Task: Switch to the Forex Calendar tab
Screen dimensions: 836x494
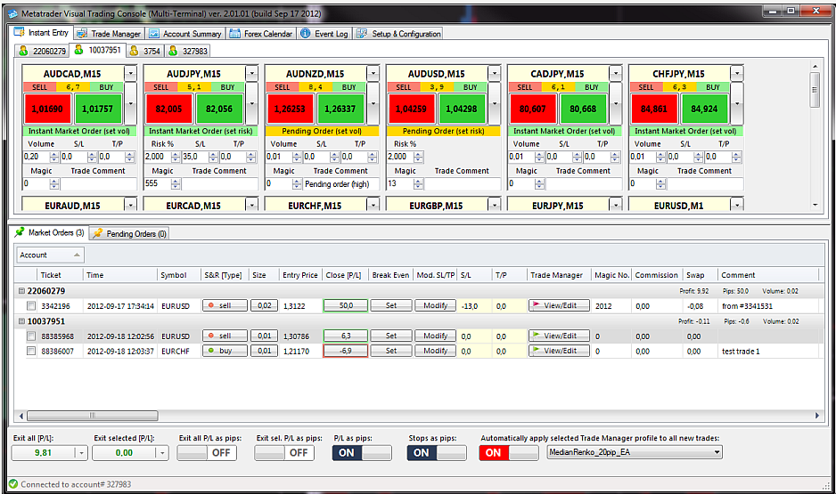Action: tap(261, 34)
